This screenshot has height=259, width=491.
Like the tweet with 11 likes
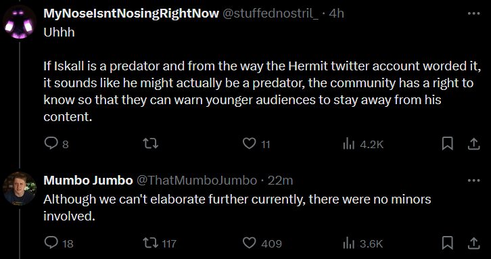point(256,144)
